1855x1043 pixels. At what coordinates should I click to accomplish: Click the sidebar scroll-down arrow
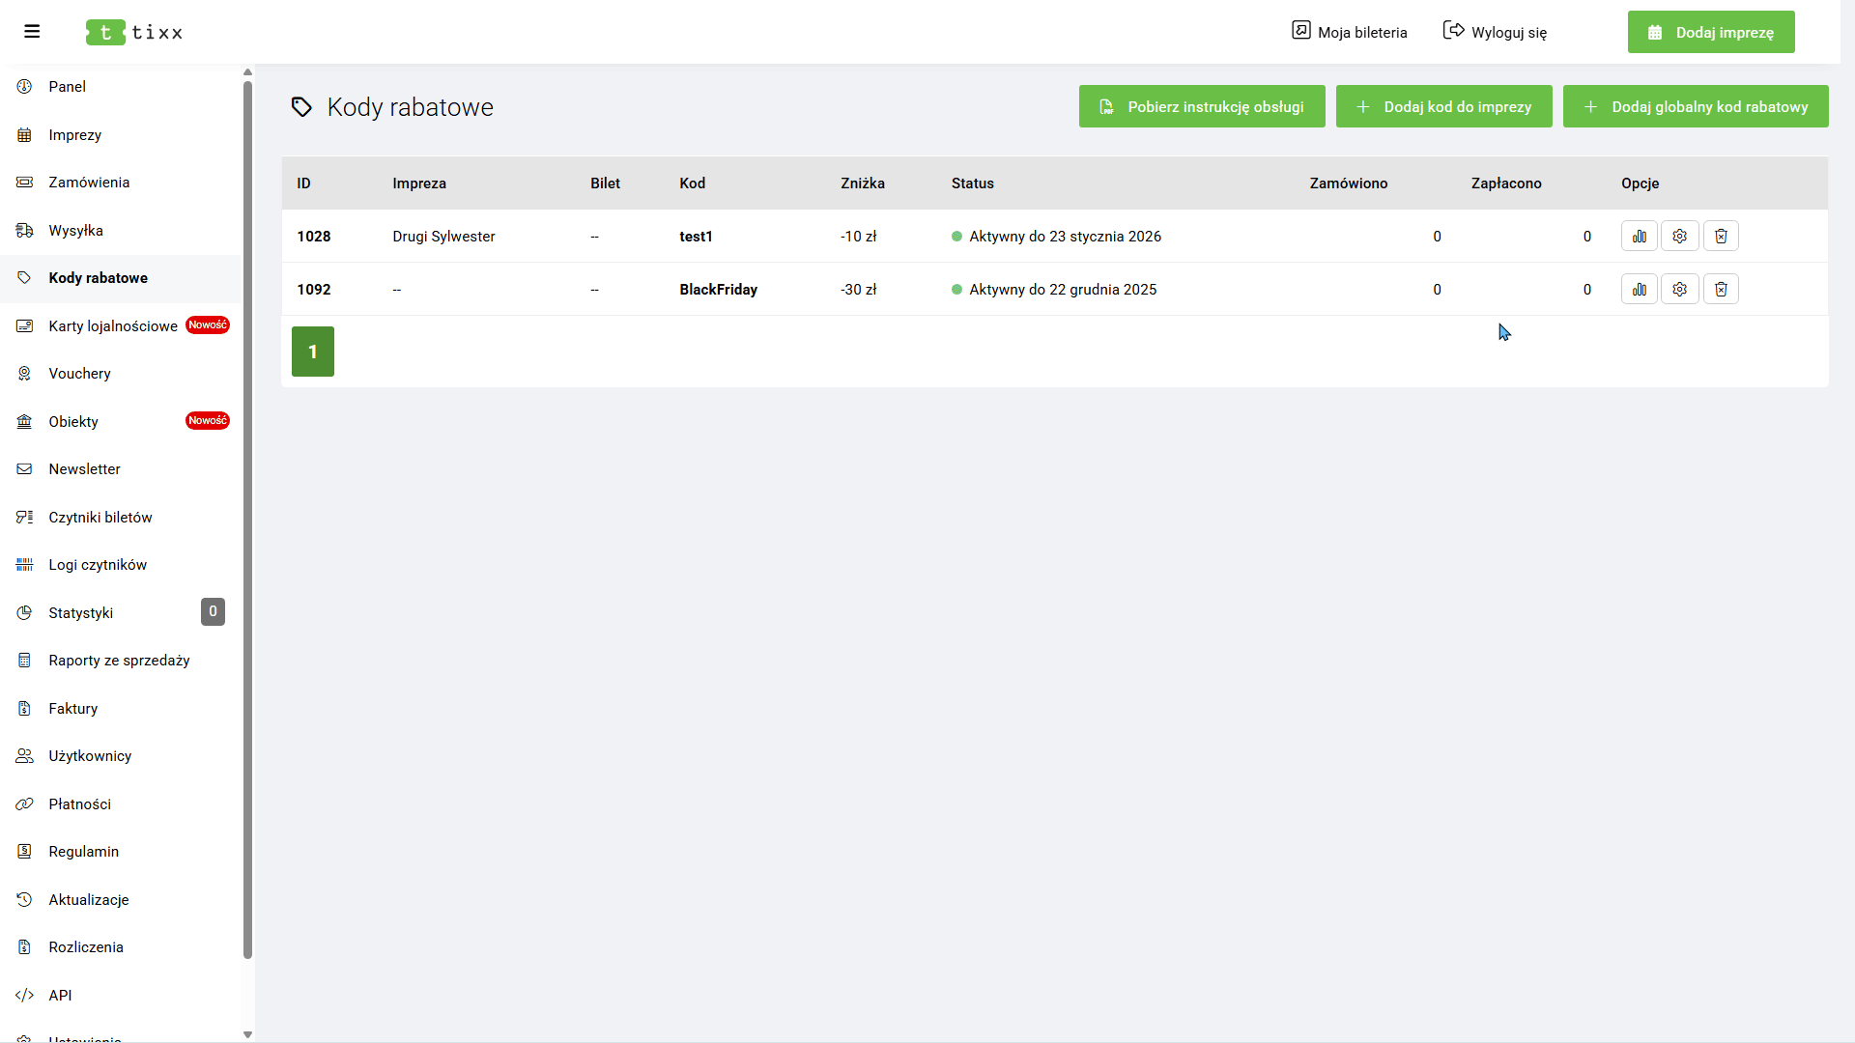click(247, 1034)
